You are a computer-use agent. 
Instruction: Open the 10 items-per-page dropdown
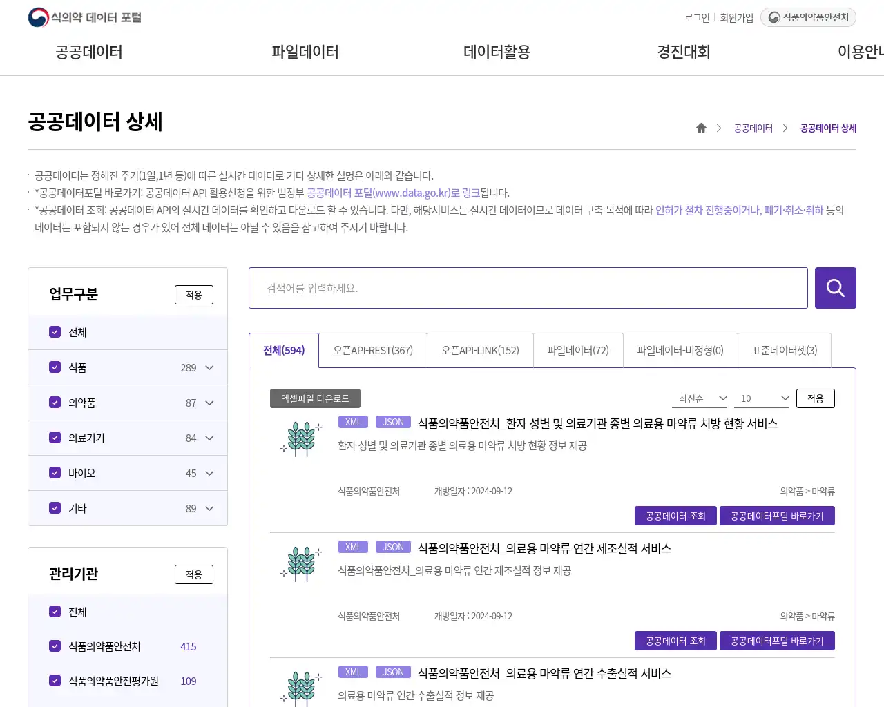pyautogui.click(x=762, y=398)
